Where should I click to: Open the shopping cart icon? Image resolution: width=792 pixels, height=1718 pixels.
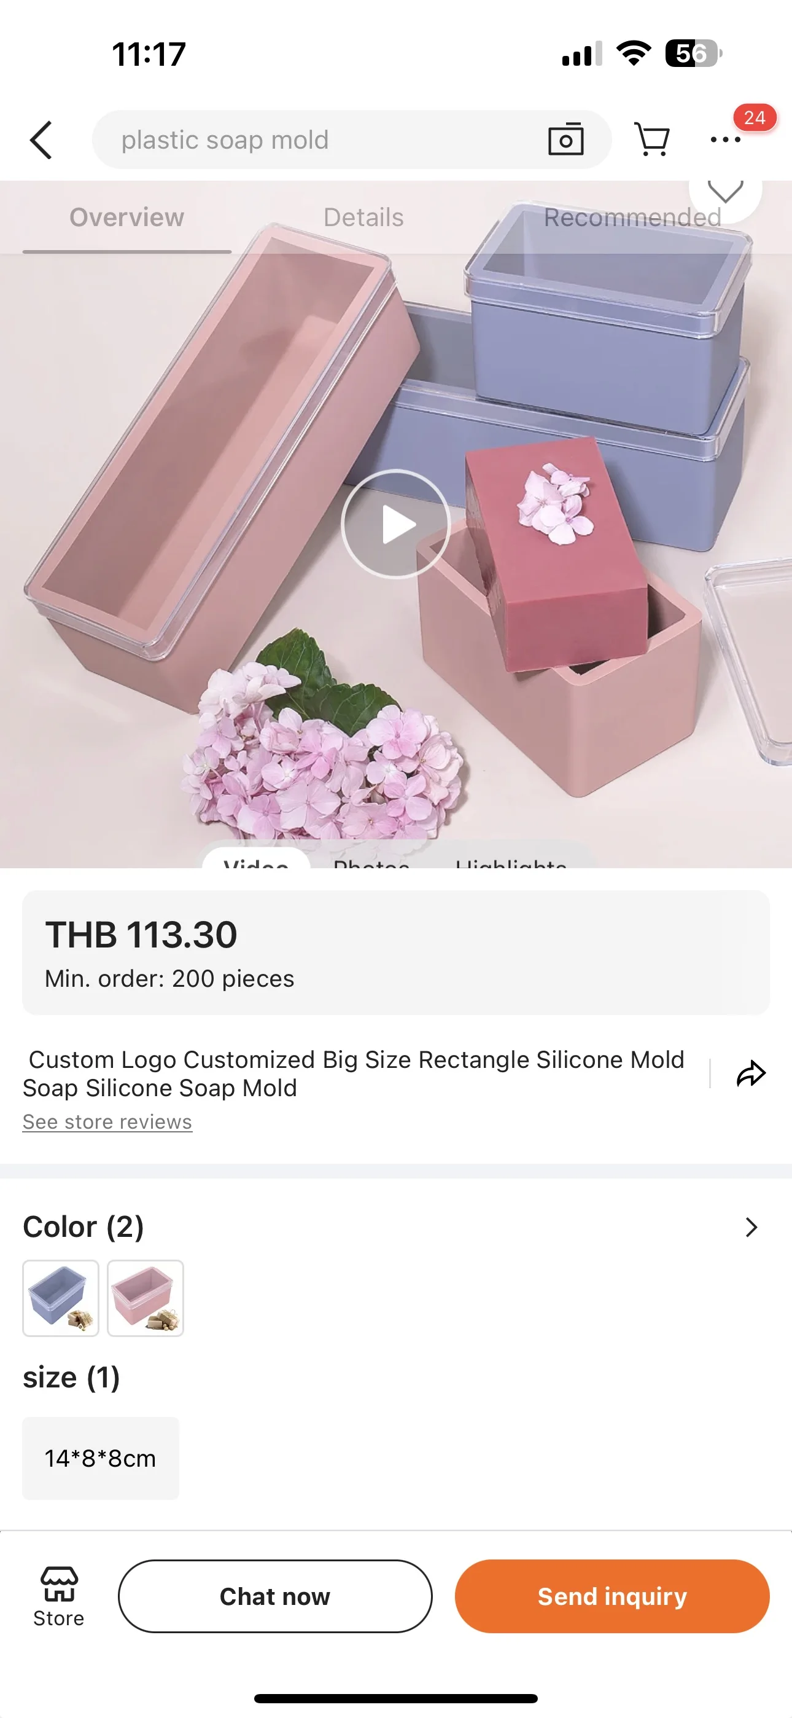click(651, 139)
